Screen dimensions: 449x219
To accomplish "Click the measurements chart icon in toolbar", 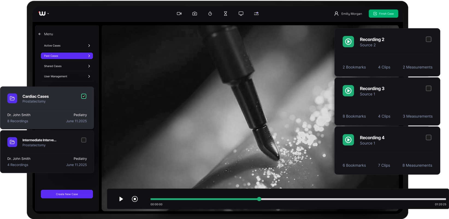I will pyautogui.click(x=256, y=14).
